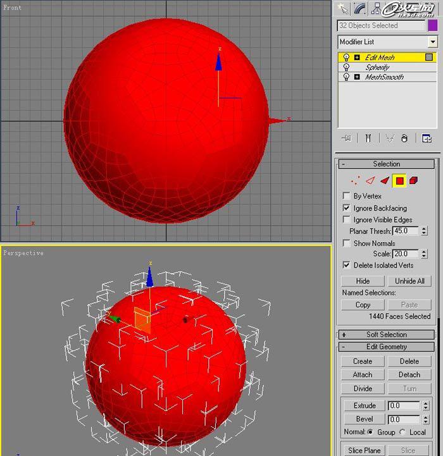Select Local normal radio button
The width and height of the screenshot is (443, 456).
coord(402,432)
